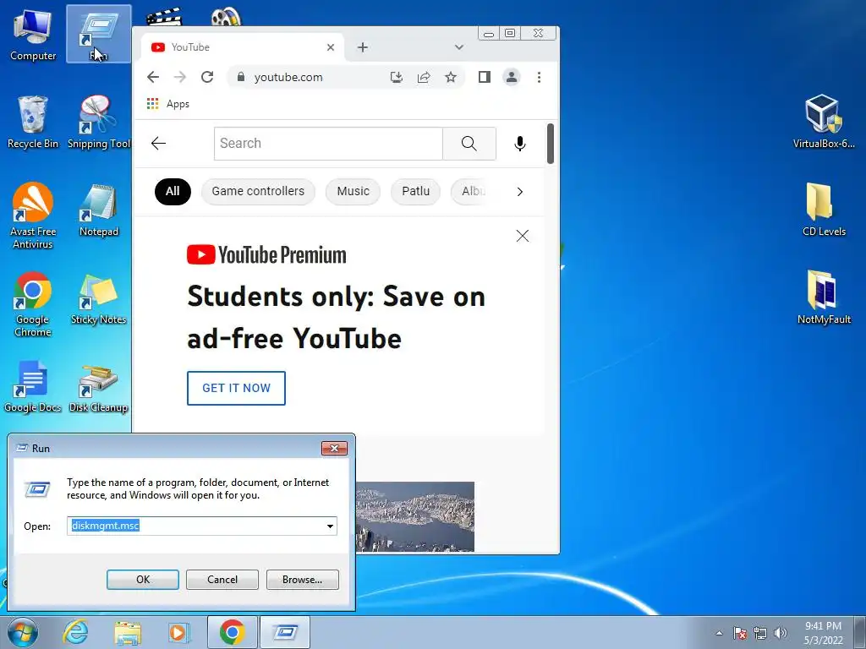This screenshot has height=649, width=866.
Task: Click Chrome back navigation arrow
Action: (x=153, y=77)
